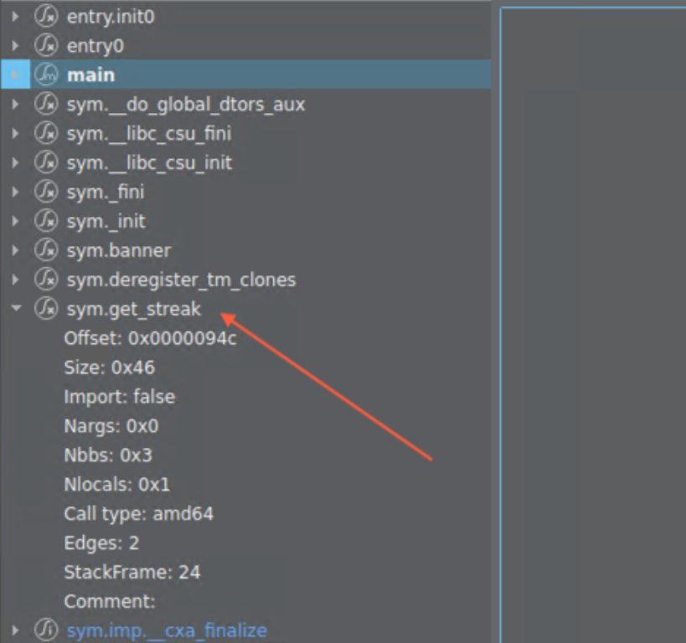Click the Comment: field row
This screenshot has width=686, height=643.
click(109, 601)
